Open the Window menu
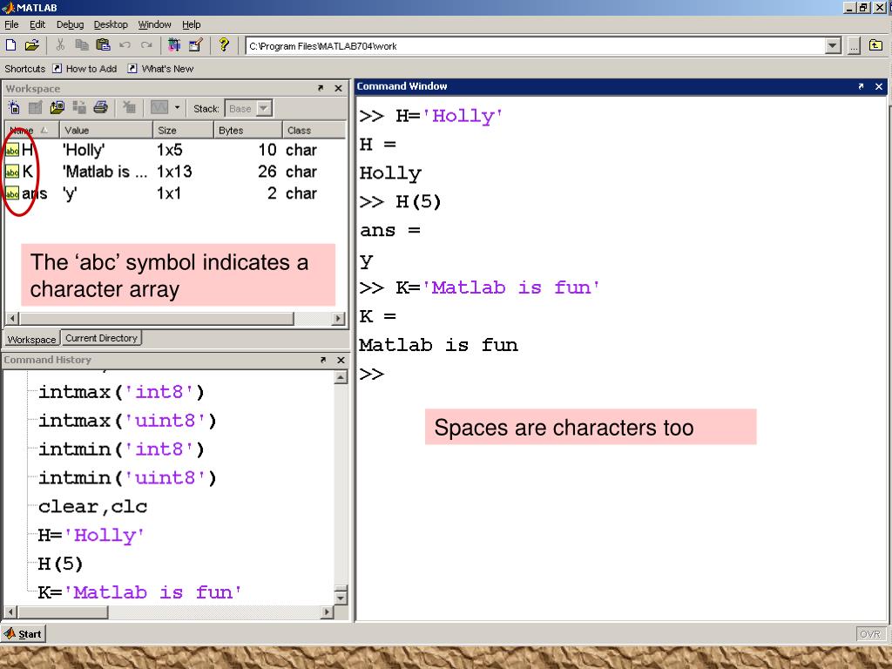Screen dimensions: 892x669 tap(155, 24)
